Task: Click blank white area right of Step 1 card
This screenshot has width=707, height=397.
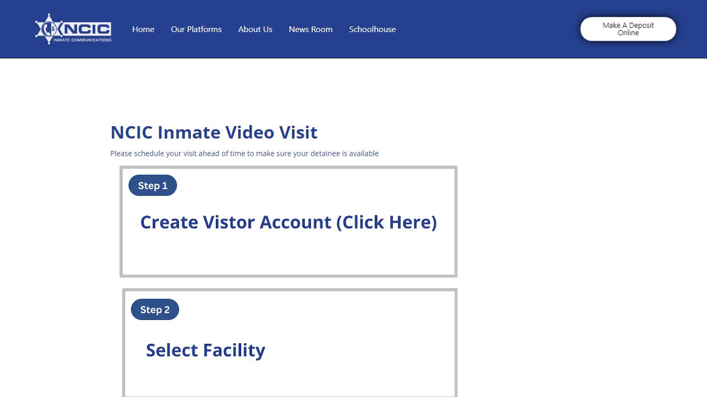Action: click(x=569, y=222)
